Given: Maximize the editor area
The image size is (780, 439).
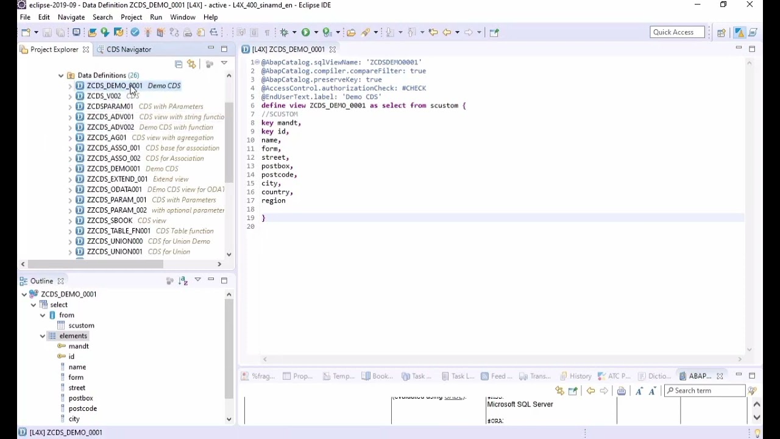Looking at the screenshot, I should point(752,49).
